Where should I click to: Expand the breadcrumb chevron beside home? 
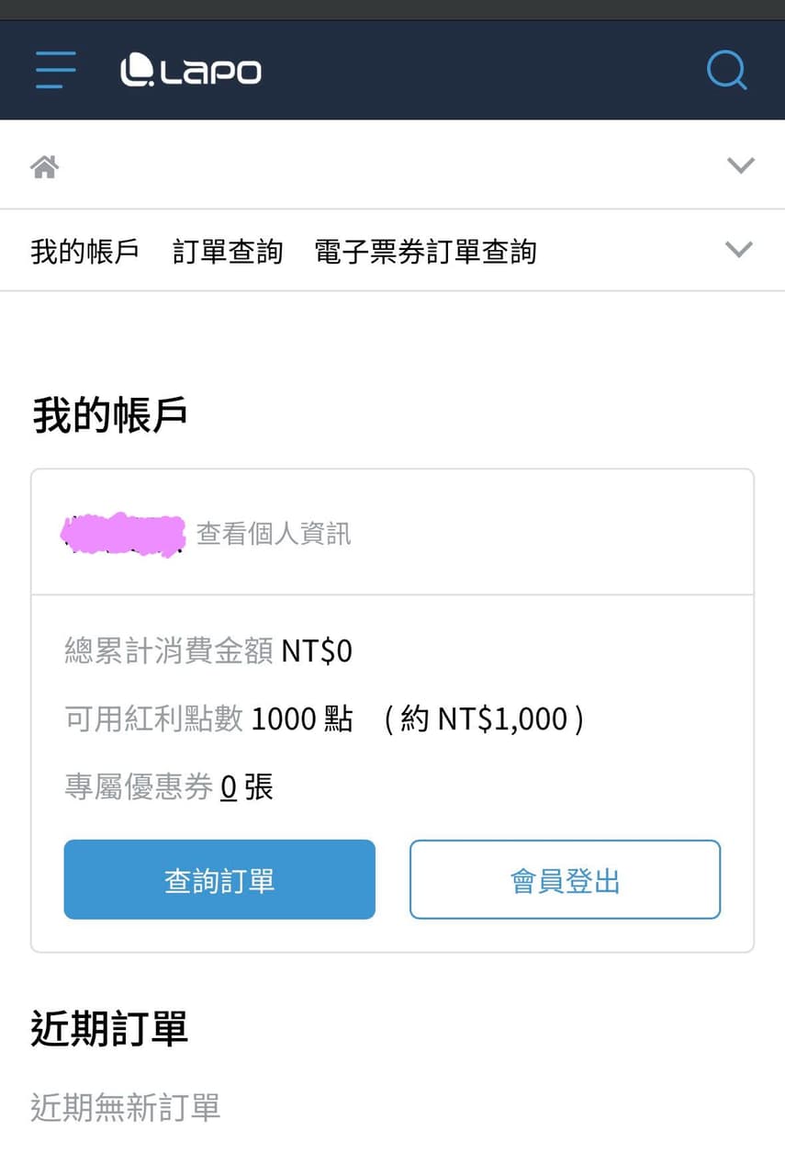click(x=740, y=165)
